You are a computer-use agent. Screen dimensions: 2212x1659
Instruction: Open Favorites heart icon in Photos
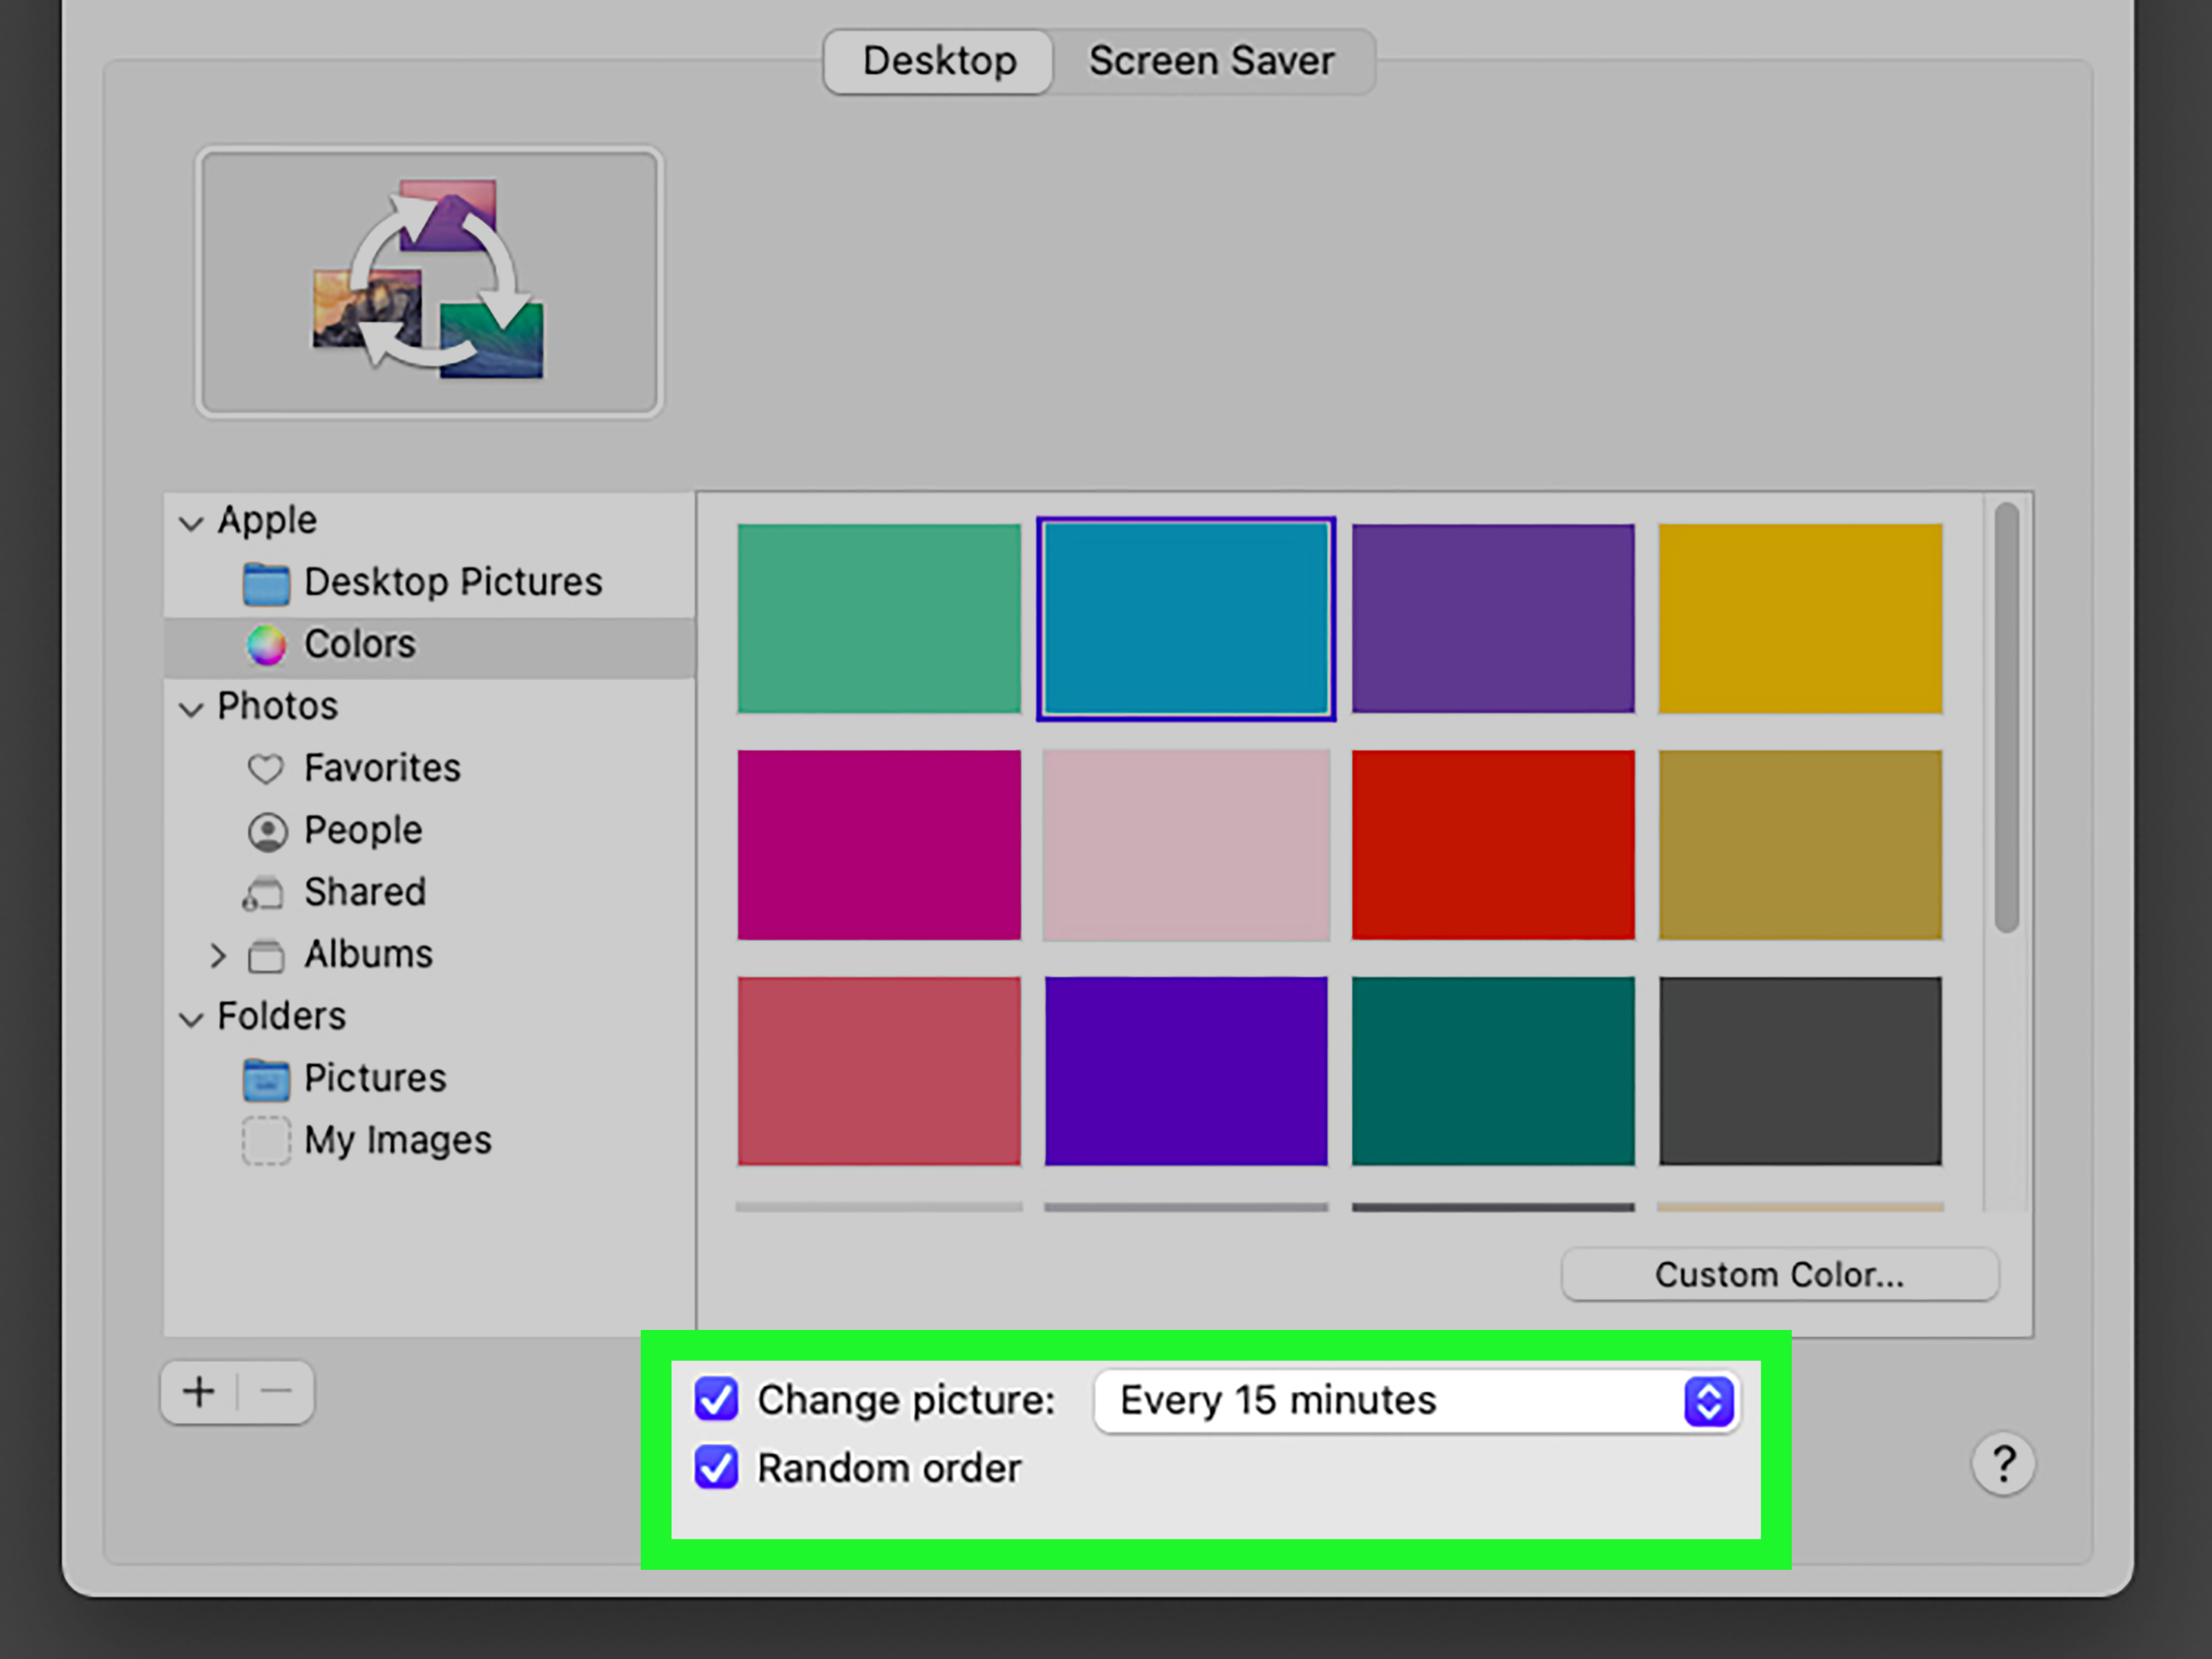pyautogui.click(x=265, y=769)
